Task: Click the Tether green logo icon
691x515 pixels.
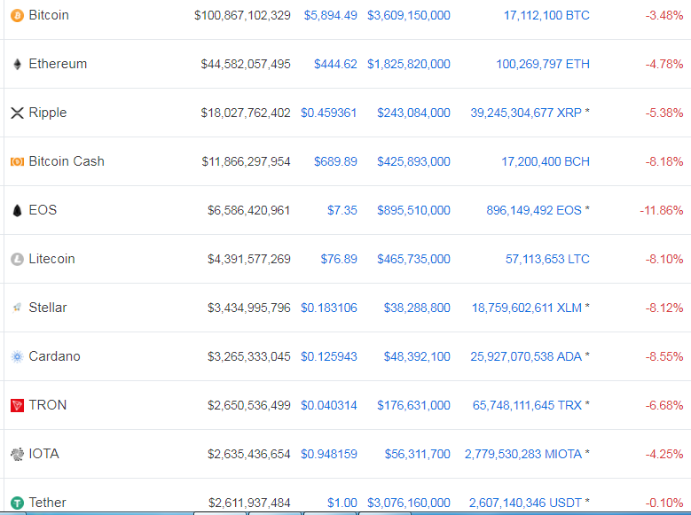Action: [17, 503]
